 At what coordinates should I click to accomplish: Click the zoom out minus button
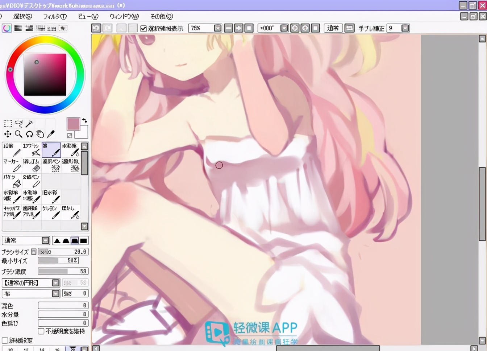tap(228, 28)
